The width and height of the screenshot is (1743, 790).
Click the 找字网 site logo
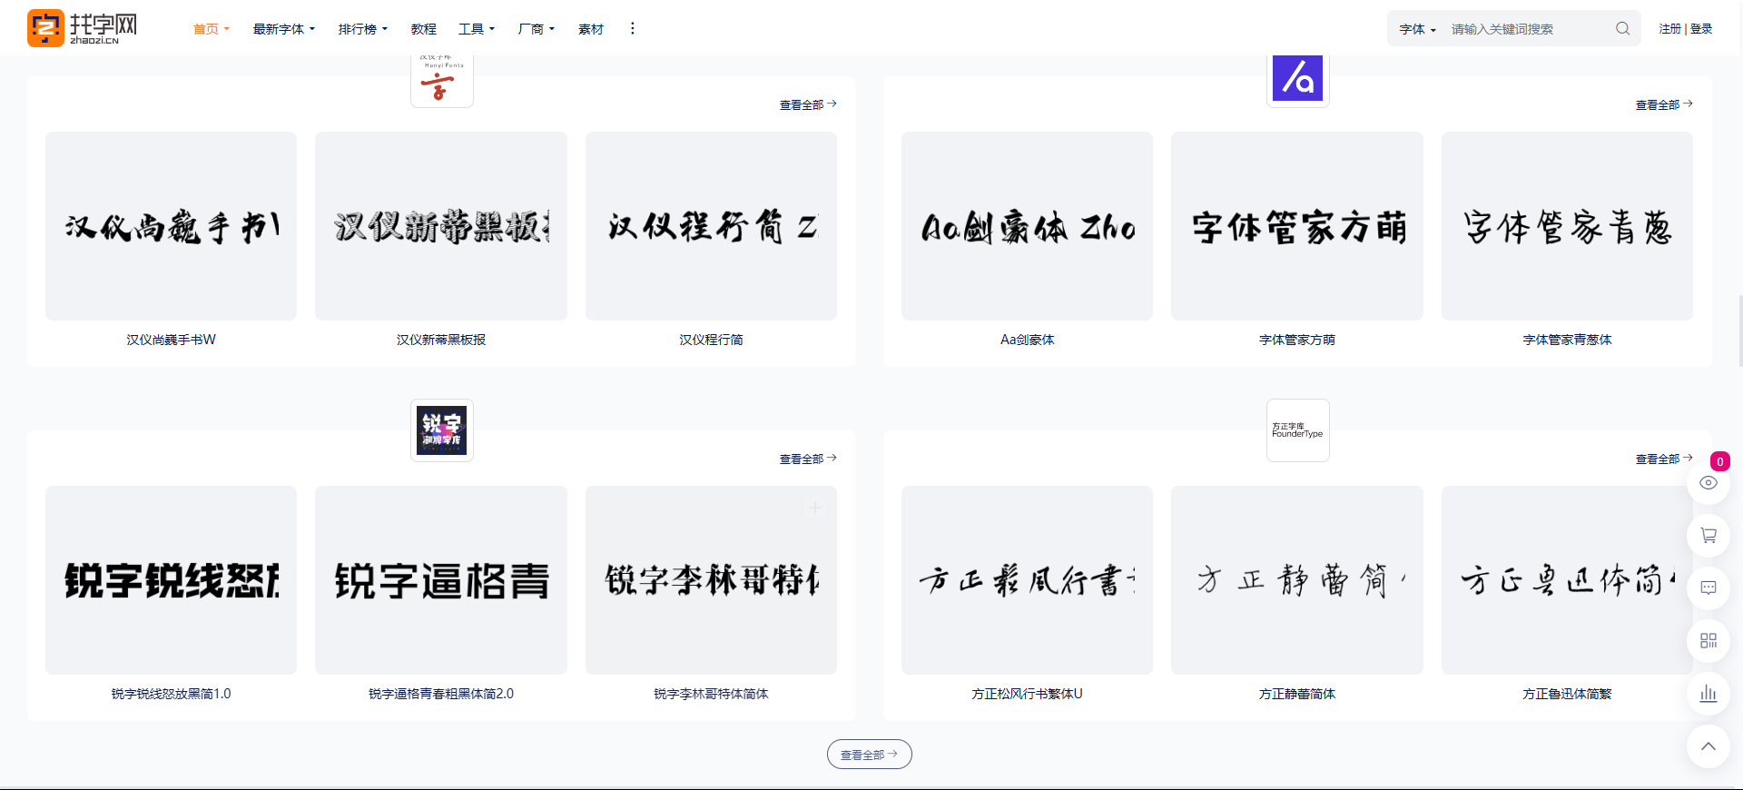[83, 28]
